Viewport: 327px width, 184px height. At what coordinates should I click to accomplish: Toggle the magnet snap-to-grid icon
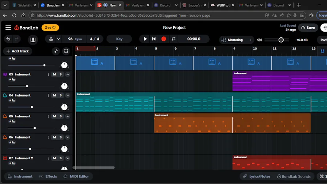[322, 51]
